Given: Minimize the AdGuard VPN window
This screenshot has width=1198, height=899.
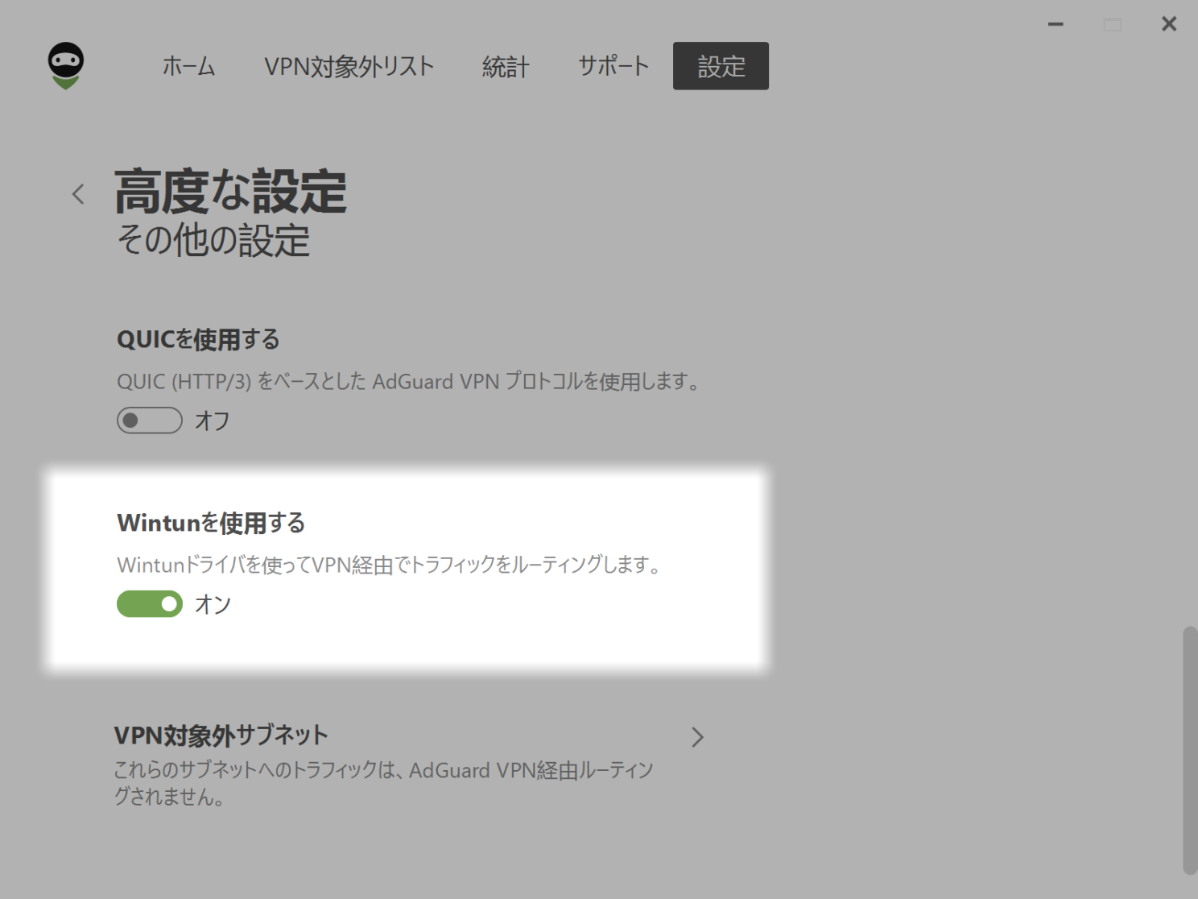Looking at the screenshot, I should (x=1055, y=24).
